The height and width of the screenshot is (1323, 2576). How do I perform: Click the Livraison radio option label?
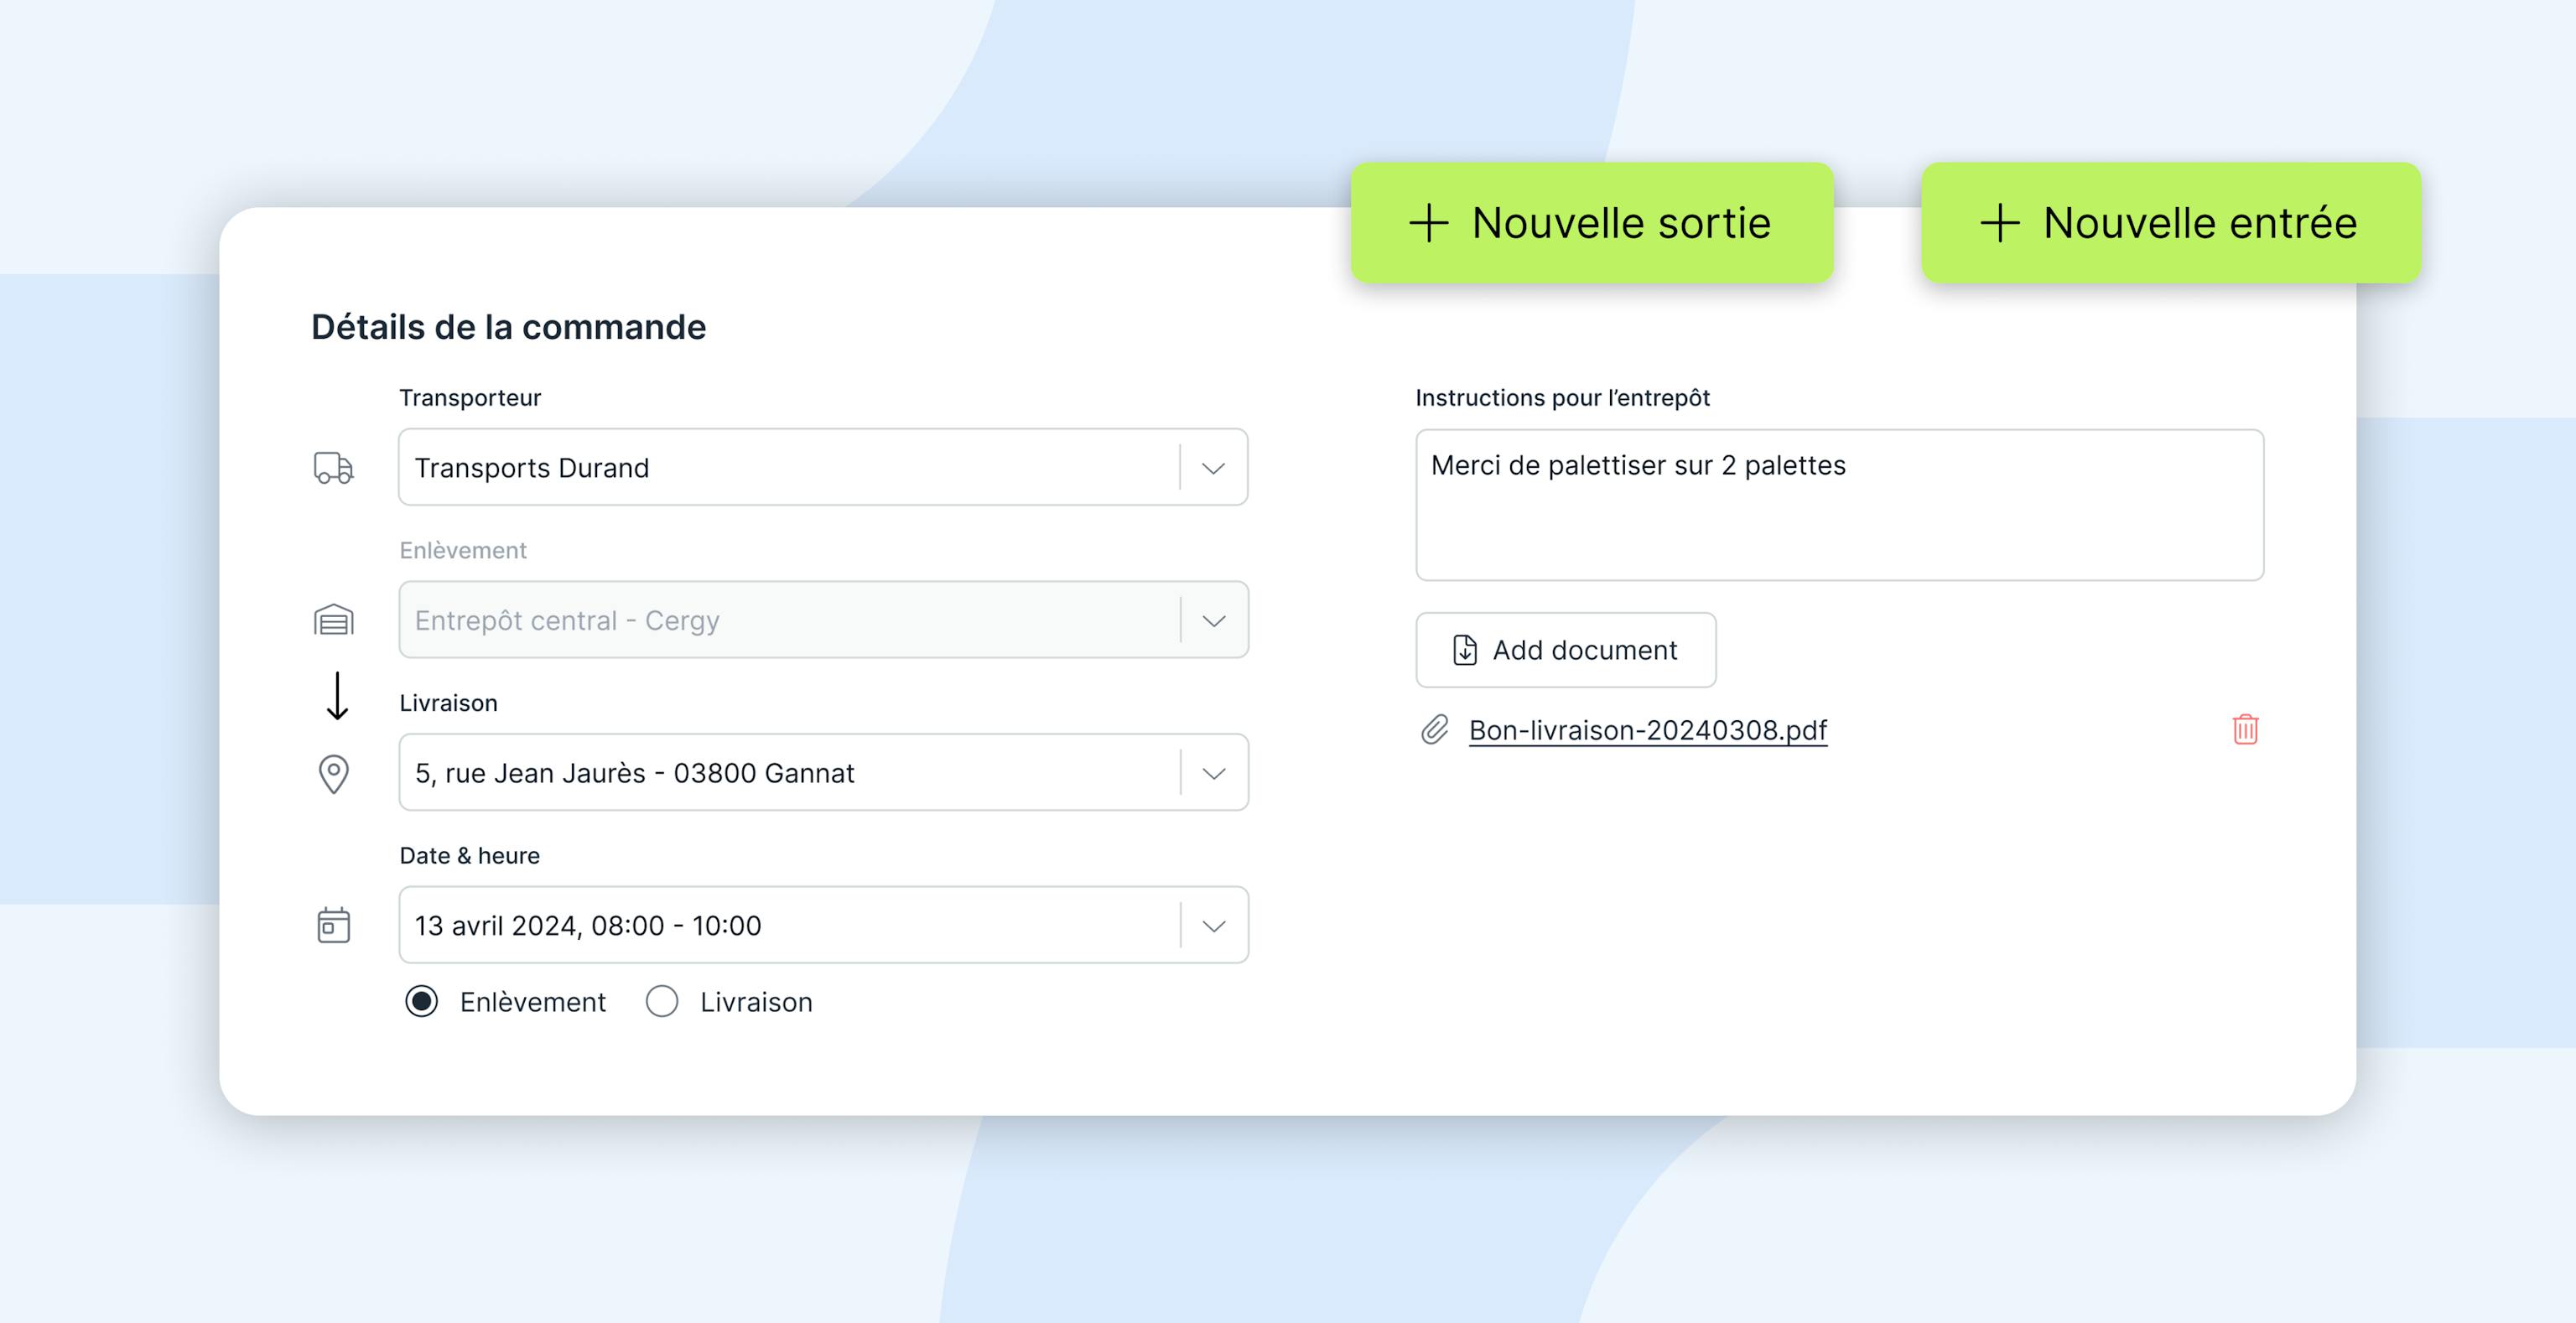pos(756,1002)
